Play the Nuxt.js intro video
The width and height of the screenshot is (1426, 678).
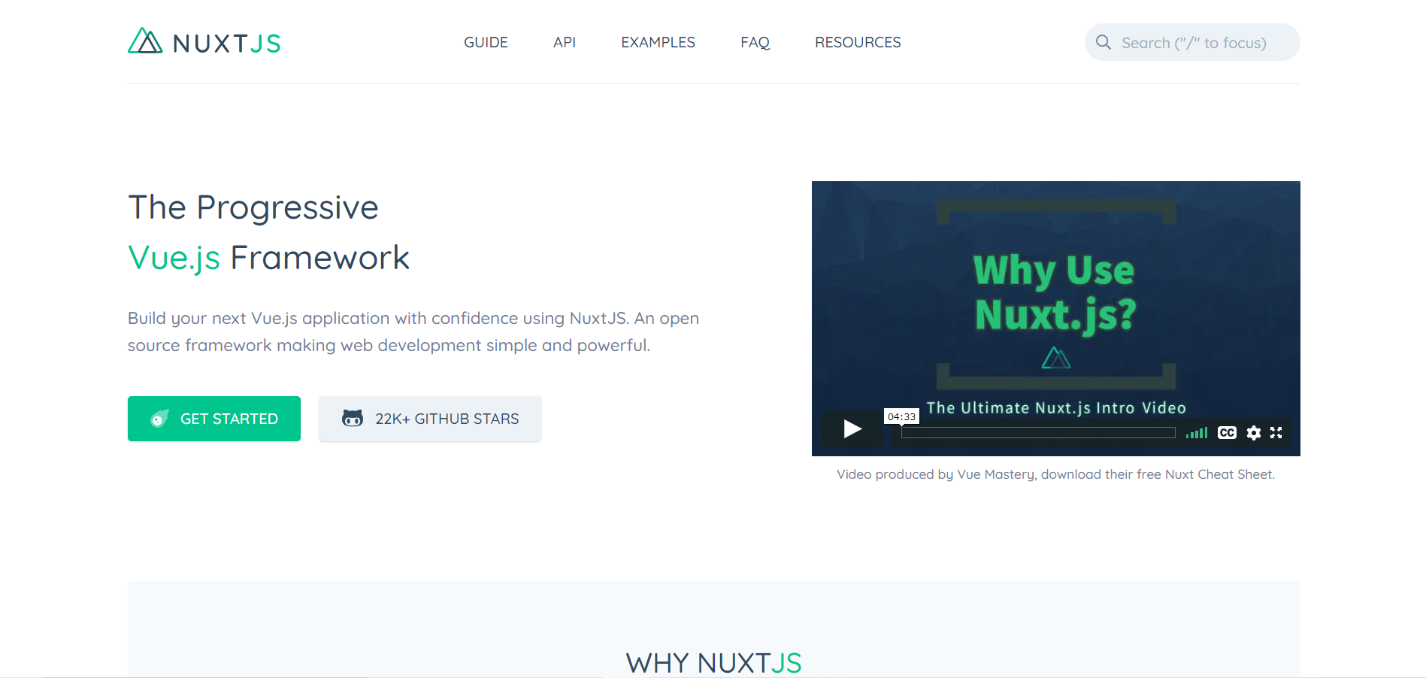(x=852, y=429)
